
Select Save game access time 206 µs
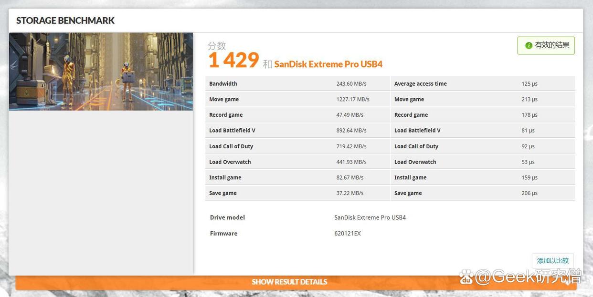tap(529, 193)
